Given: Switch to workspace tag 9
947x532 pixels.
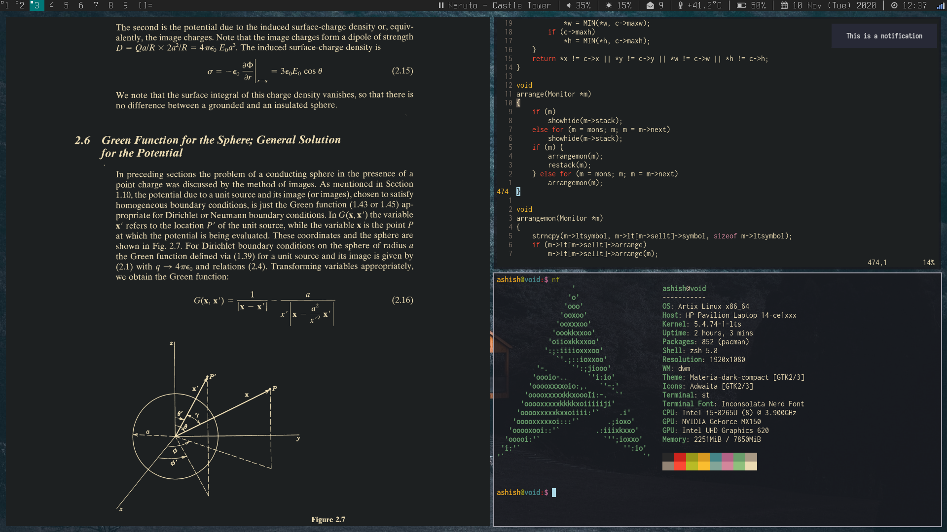Looking at the screenshot, I should coord(126,5).
